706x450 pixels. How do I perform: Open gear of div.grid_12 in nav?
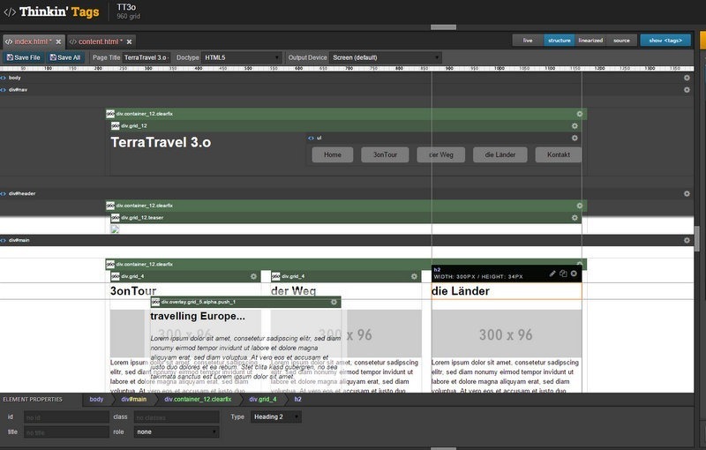(x=575, y=126)
